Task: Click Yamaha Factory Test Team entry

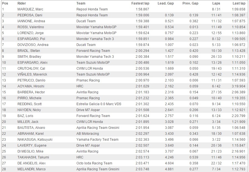Action: (x=97, y=140)
